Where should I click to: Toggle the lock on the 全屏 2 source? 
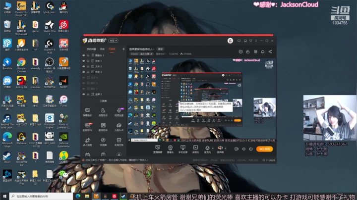[x=88, y=94]
